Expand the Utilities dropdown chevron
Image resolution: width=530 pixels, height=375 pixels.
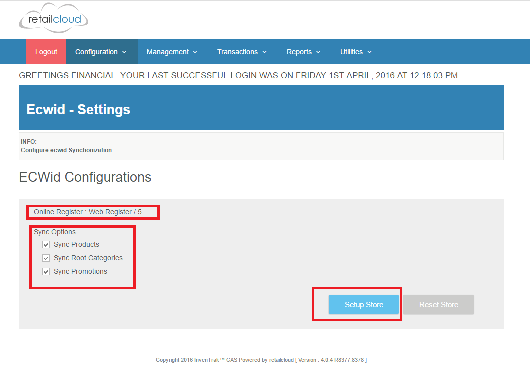370,52
